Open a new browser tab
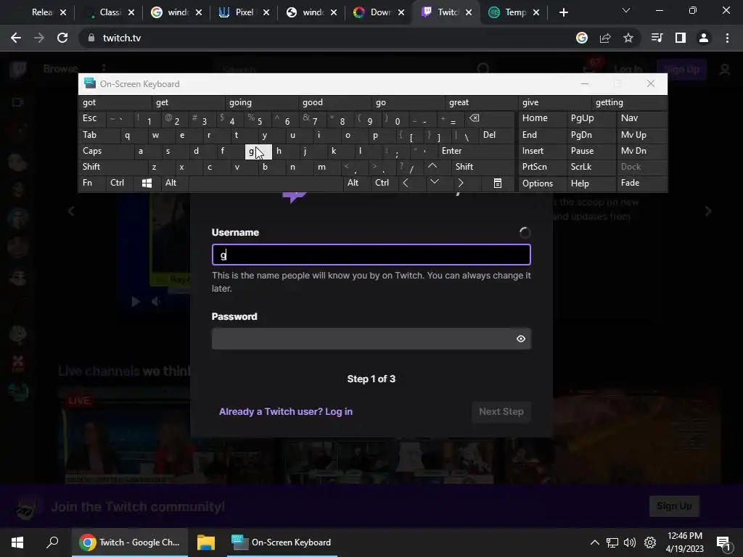This screenshot has width=743, height=557. pos(563,12)
